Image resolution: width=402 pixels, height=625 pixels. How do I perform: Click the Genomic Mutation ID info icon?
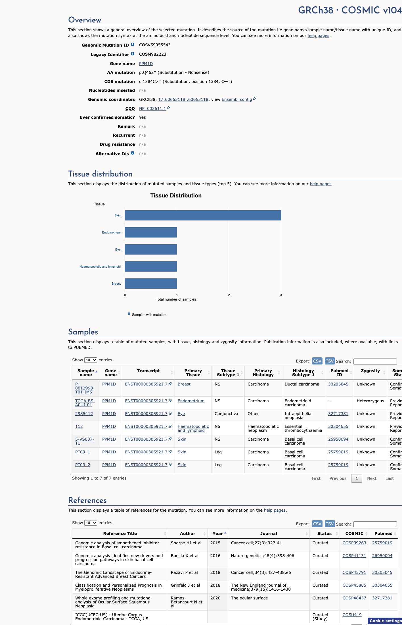(133, 44)
